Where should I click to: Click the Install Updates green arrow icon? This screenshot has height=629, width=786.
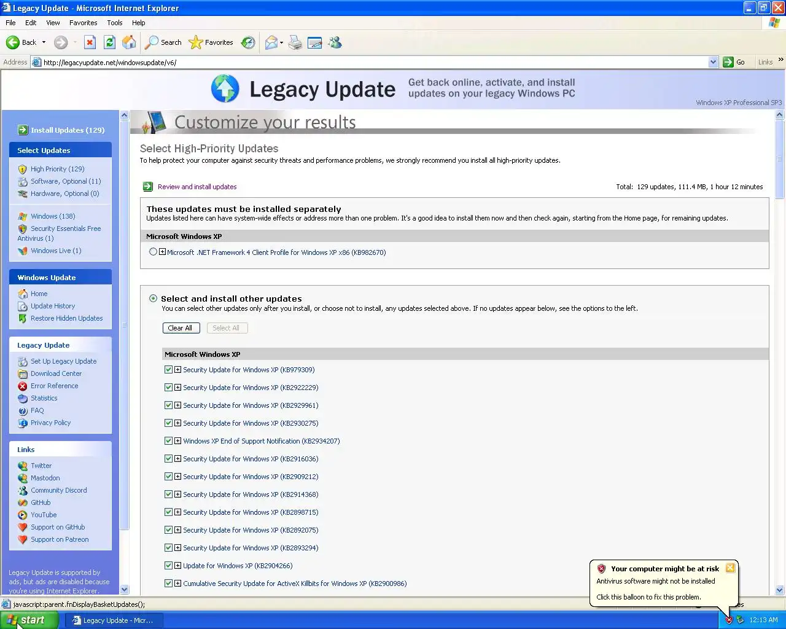point(23,130)
